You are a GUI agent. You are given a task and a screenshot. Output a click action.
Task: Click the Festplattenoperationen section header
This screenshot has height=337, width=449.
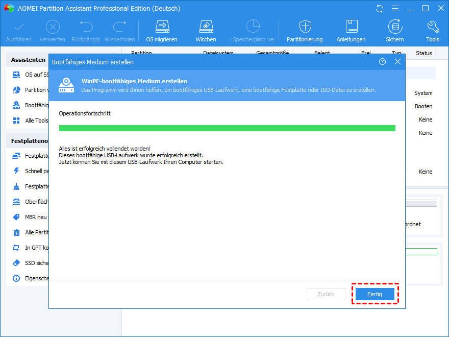30,141
